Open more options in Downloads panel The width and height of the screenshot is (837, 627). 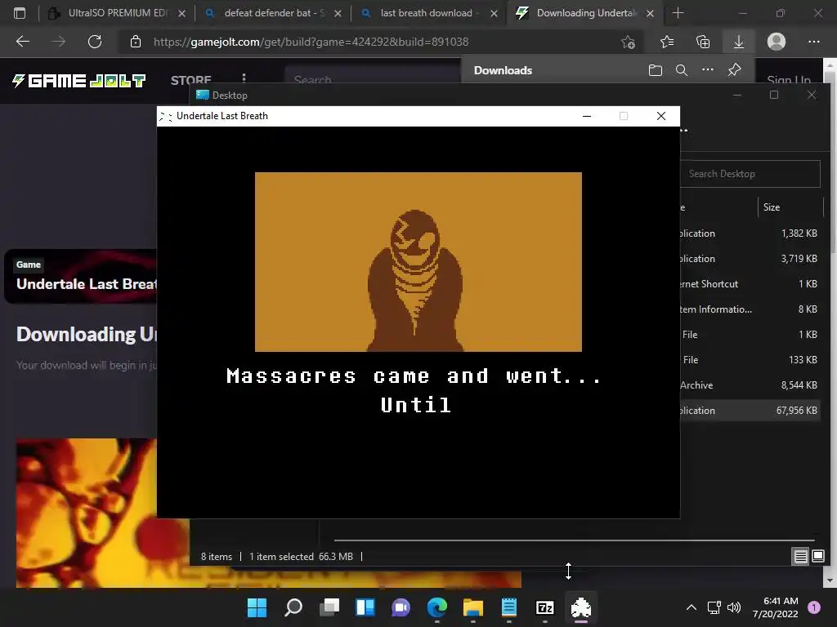(x=708, y=70)
